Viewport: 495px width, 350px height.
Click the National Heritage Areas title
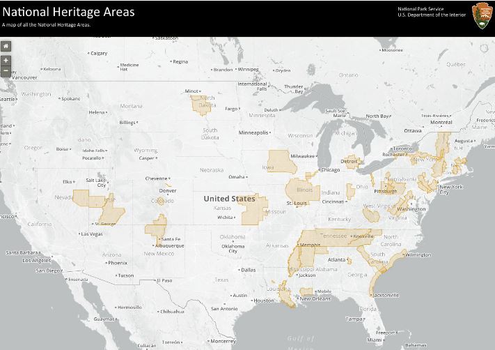(x=68, y=12)
